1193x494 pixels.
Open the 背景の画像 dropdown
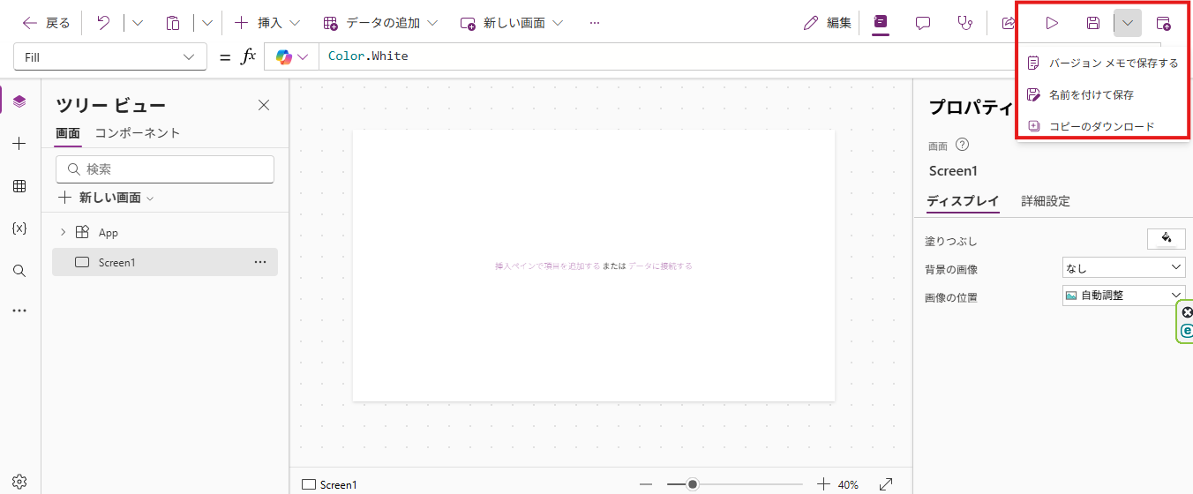tap(1124, 267)
